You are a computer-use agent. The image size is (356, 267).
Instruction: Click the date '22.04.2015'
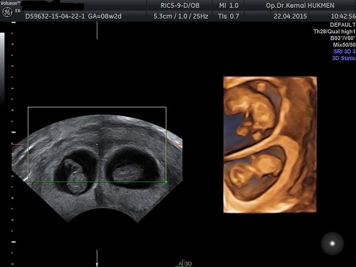pyautogui.click(x=290, y=16)
